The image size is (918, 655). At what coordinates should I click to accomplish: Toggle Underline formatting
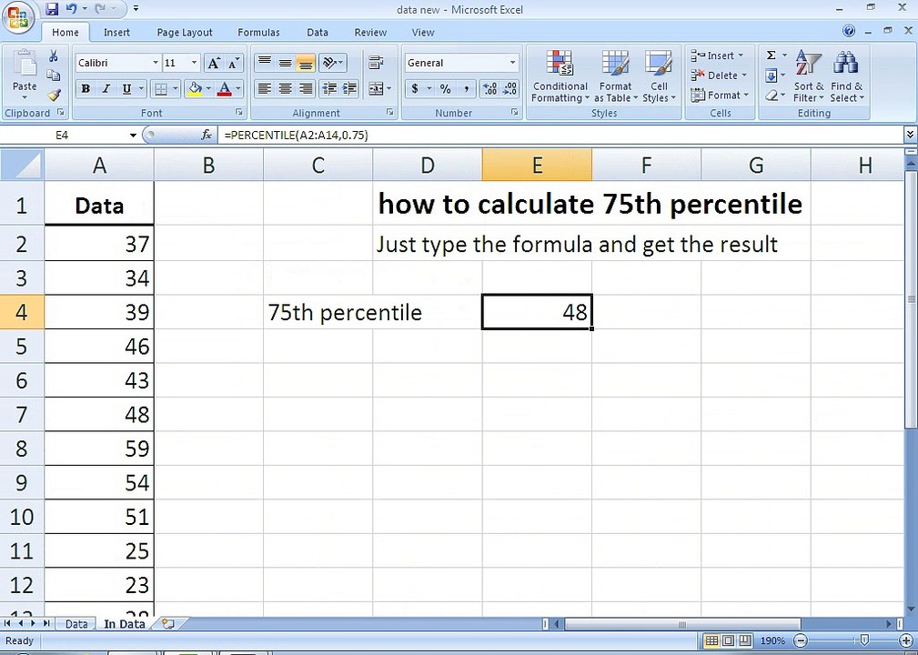click(126, 89)
